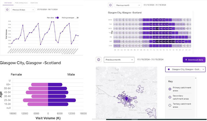Click the scroll-up arrow on Key panel
The height and width of the screenshot is (121, 207).
point(196,78)
